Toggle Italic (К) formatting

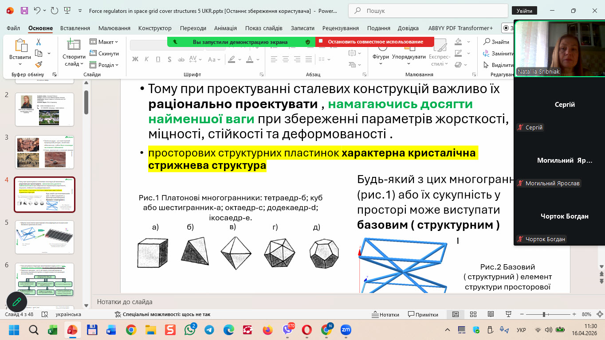[x=147, y=59]
